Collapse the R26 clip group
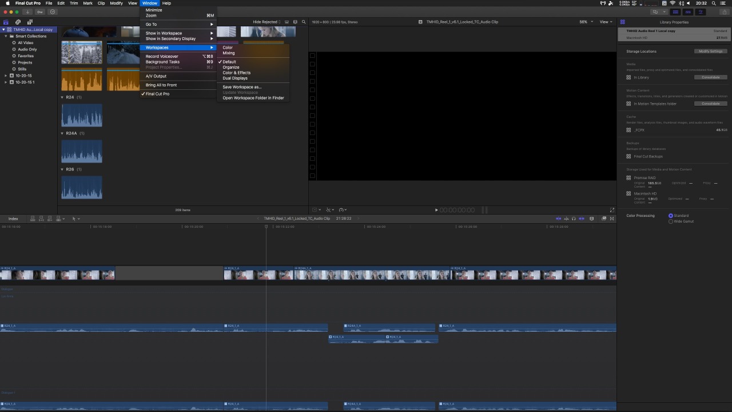732x412 pixels. [x=62, y=169]
